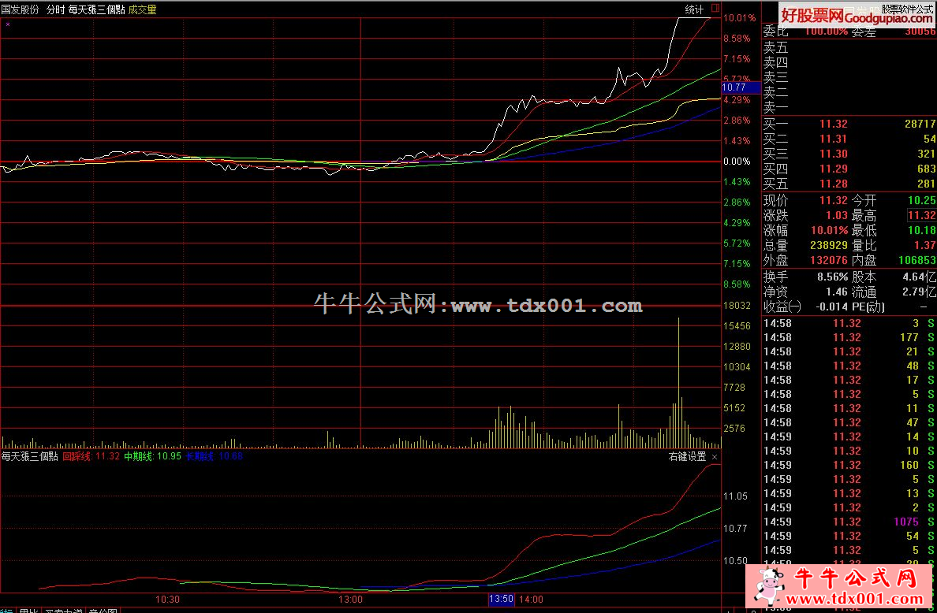Click the 回踩线: 11.32 indicator legend
Viewport: 937px width, 613px height.
tap(91, 457)
